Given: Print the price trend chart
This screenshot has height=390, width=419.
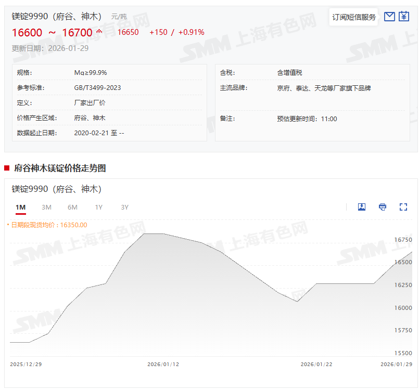Looking at the screenshot, I should (x=383, y=207).
